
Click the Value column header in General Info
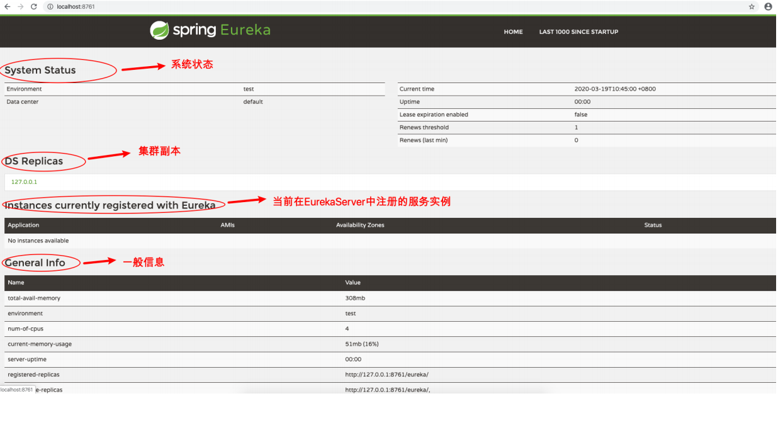point(353,282)
